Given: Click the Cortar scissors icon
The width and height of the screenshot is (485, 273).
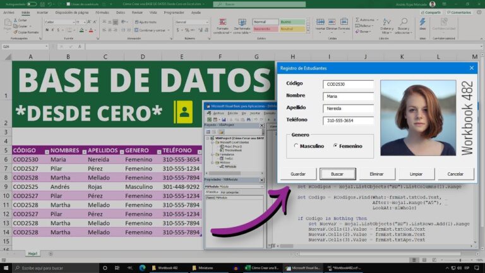Looking at the screenshot, I should click(15, 20).
